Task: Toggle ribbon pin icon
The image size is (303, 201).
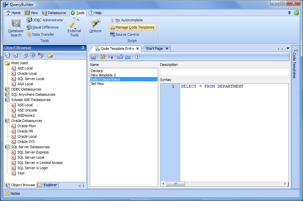Action: [289, 13]
